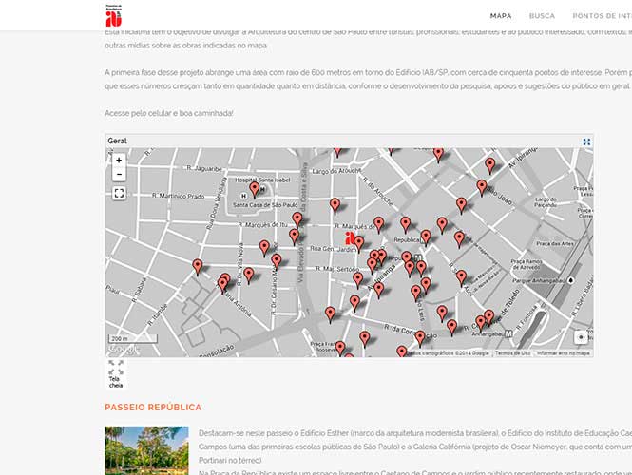Open the MAPA menu item
Viewport: 632px width, 475px height.
[501, 16]
